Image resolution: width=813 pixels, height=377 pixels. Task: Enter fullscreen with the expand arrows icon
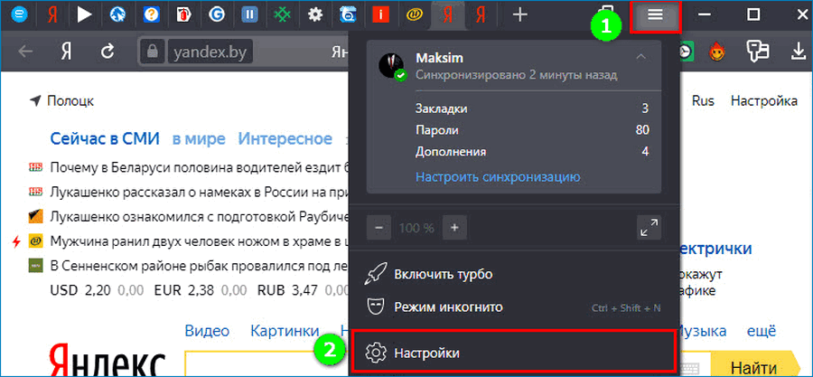pos(649,227)
